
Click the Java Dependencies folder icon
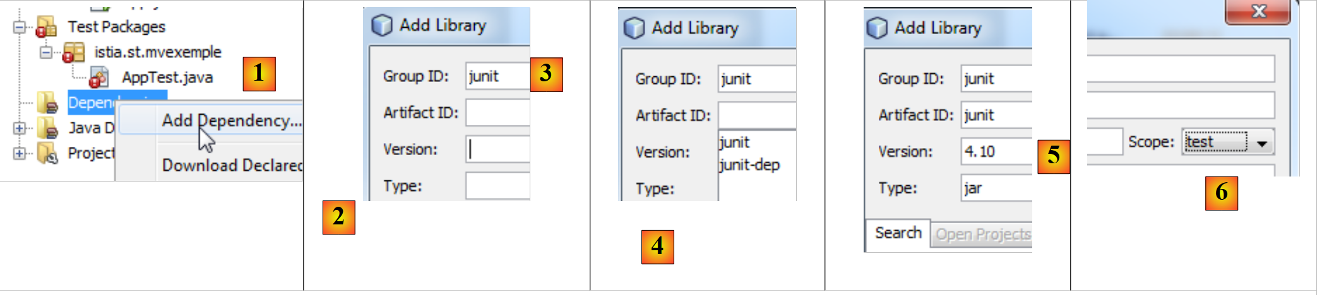click(47, 128)
